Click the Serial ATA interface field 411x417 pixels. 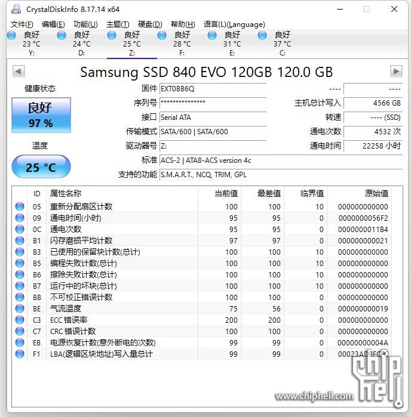pyautogui.click(x=213, y=118)
